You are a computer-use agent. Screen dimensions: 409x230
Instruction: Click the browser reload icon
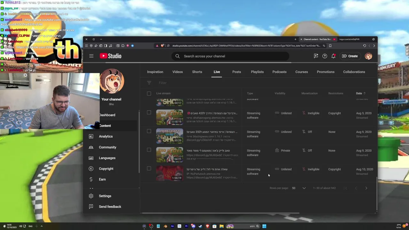364,46
